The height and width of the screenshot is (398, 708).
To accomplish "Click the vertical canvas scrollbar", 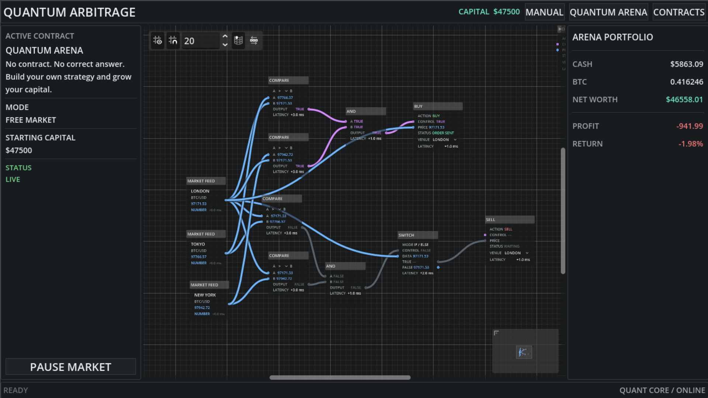I will (563, 211).
